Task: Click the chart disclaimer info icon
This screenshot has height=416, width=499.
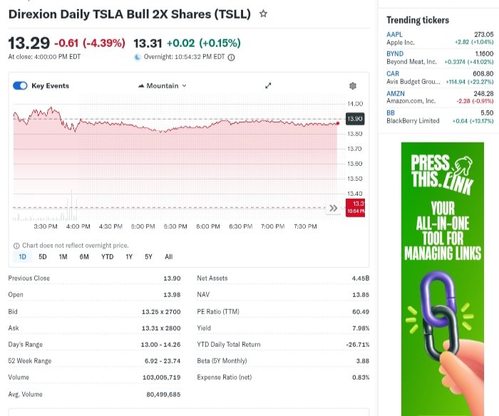Action: point(16,245)
